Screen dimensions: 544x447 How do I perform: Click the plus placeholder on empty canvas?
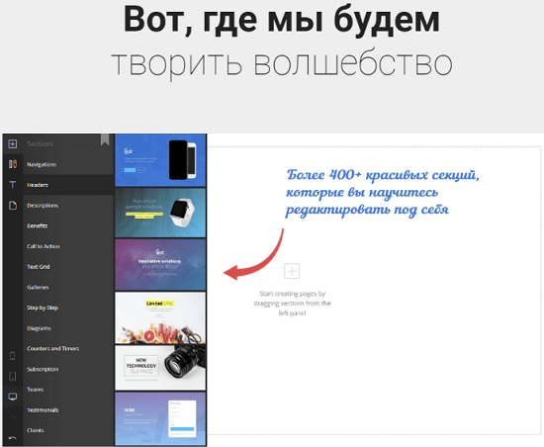click(x=292, y=271)
